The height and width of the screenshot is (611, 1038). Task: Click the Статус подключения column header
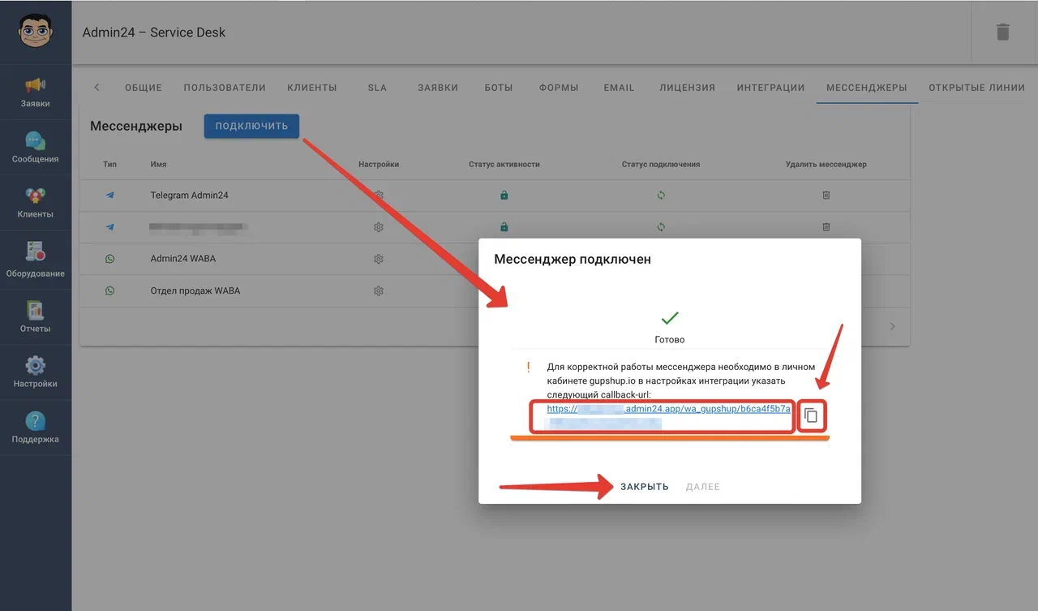[x=661, y=164]
